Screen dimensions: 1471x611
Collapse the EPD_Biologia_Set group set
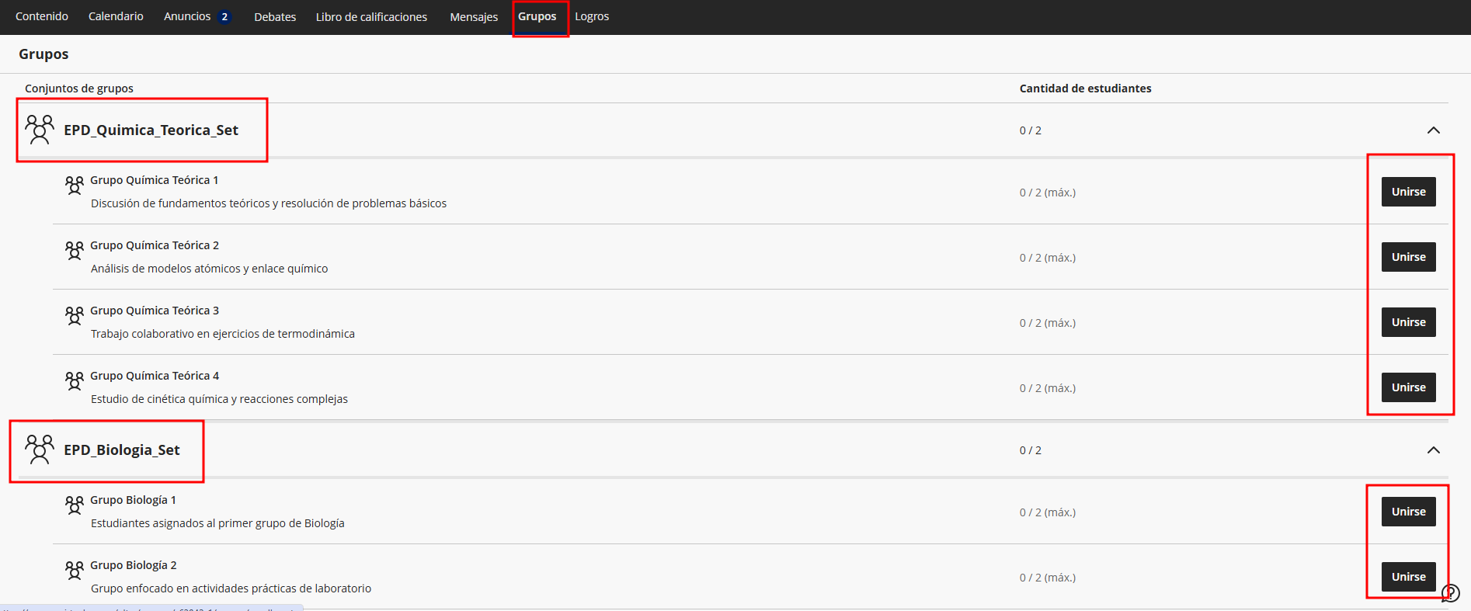(1433, 450)
